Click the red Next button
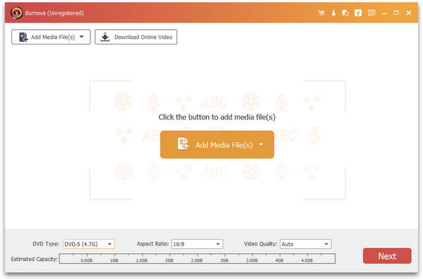Screen dimensions: 423x280 click(387, 256)
